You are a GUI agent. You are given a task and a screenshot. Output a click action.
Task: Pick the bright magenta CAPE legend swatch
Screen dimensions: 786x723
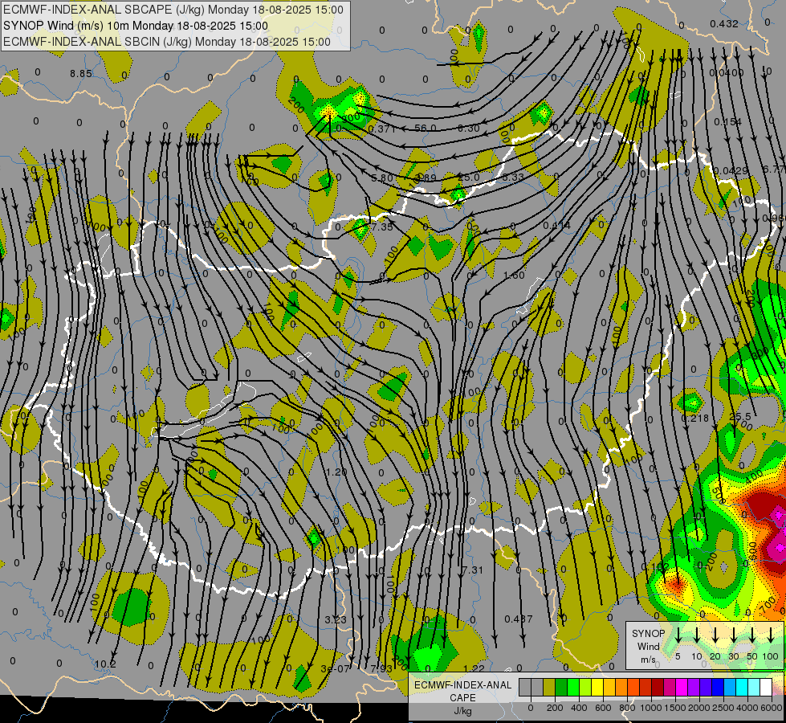682,688
